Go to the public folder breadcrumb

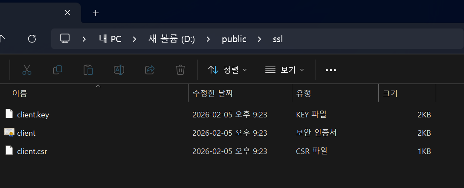tap(234, 39)
